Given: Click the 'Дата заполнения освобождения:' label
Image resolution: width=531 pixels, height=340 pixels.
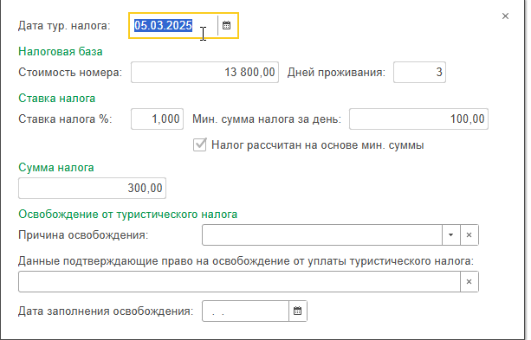Looking at the screenshot, I should coord(106,311).
